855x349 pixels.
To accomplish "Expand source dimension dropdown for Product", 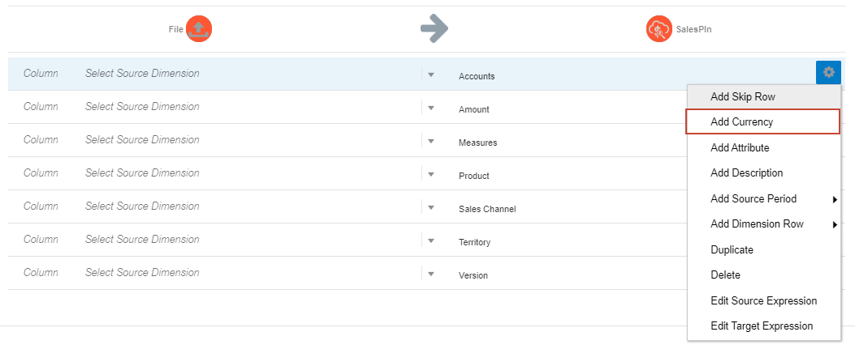I will [x=431, y=174].
